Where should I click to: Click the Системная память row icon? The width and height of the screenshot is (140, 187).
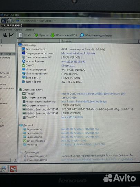click(24, 105)
